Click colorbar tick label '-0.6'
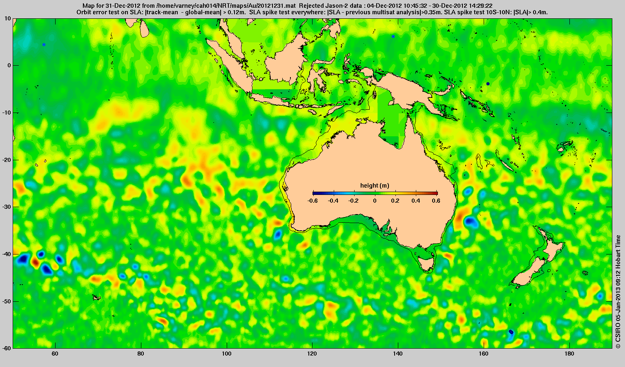The height and width of the screenshot is (367, 625). (x=312, y=201)
